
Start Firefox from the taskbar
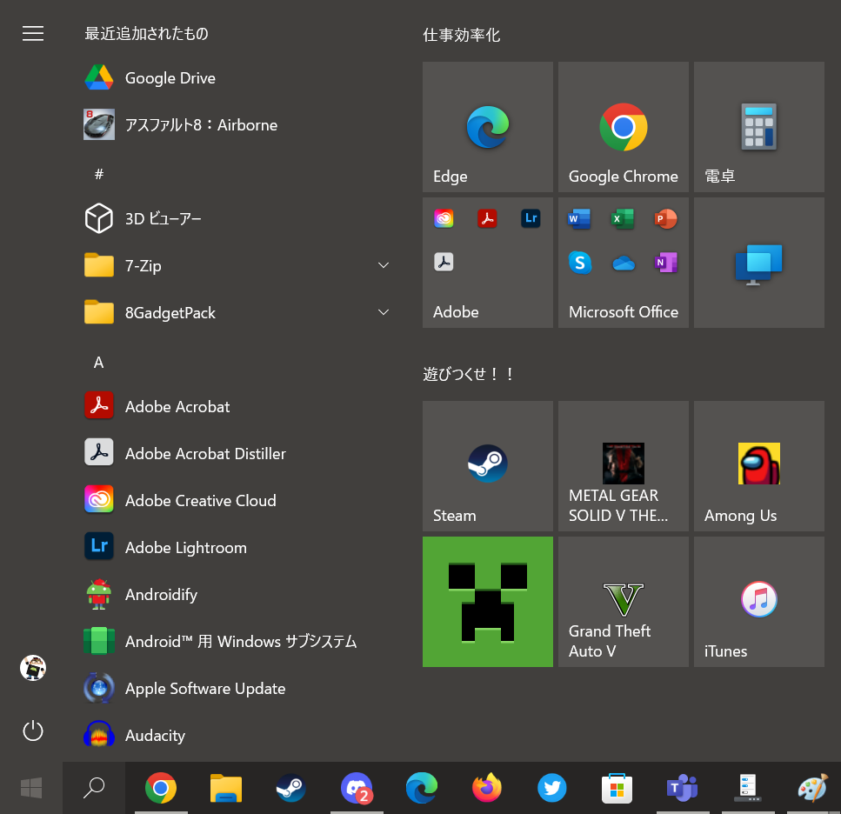click(x=487, y=788)
